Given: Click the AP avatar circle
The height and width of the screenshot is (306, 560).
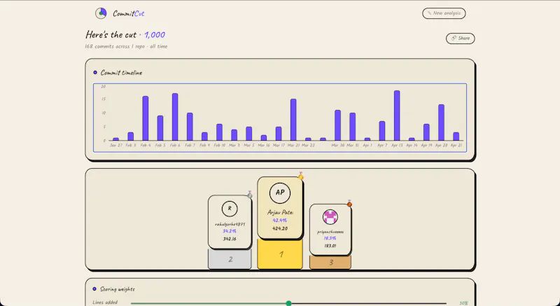Looking at the screenshot, I should (x=280, y=193).
